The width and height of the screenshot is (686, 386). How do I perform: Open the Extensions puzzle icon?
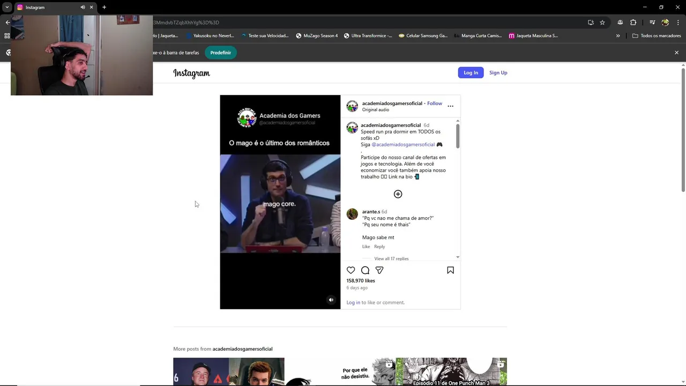click(633, 23)
